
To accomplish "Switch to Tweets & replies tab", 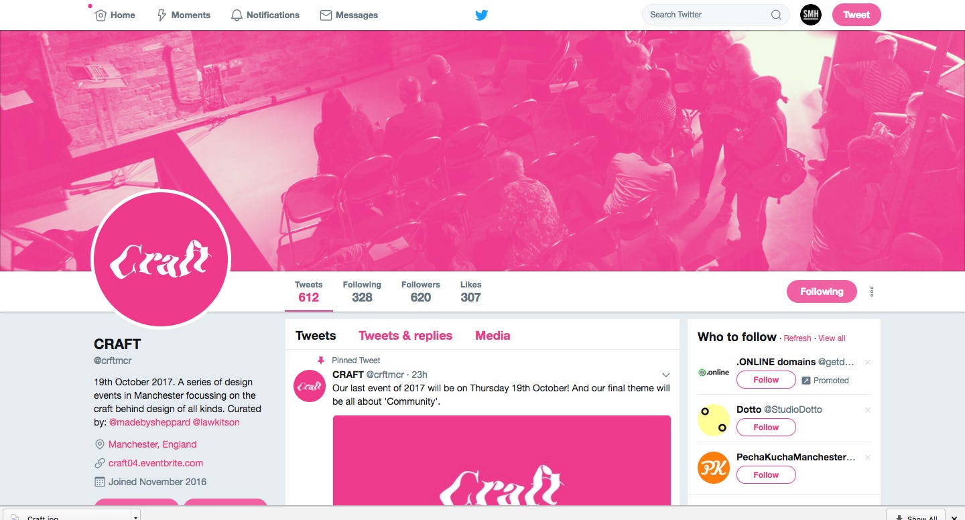I will click(405, 336).
